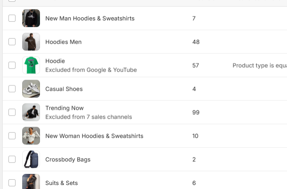Open the Casual Shoes sneaker thumbnail

[x=31, y=89]
